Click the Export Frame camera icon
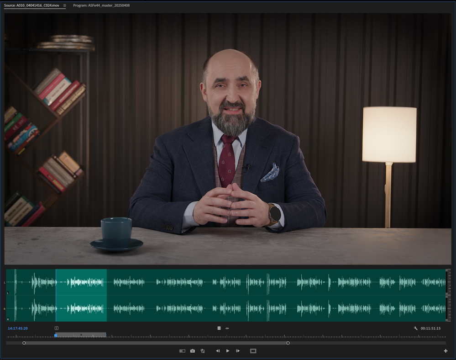The image size is (456, 360). (193, 351)
